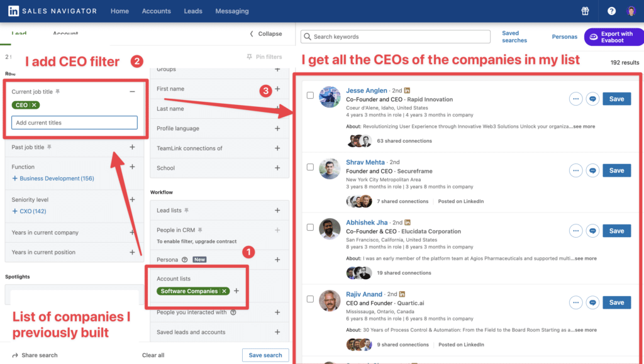
Task: Click pin icon beside Current job title
Action: point(57,92)
